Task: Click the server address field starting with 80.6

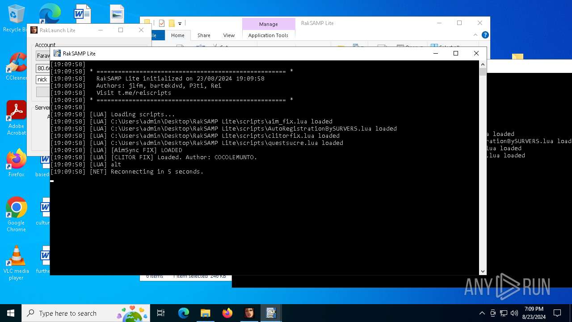Action: [x=43, y=68]
